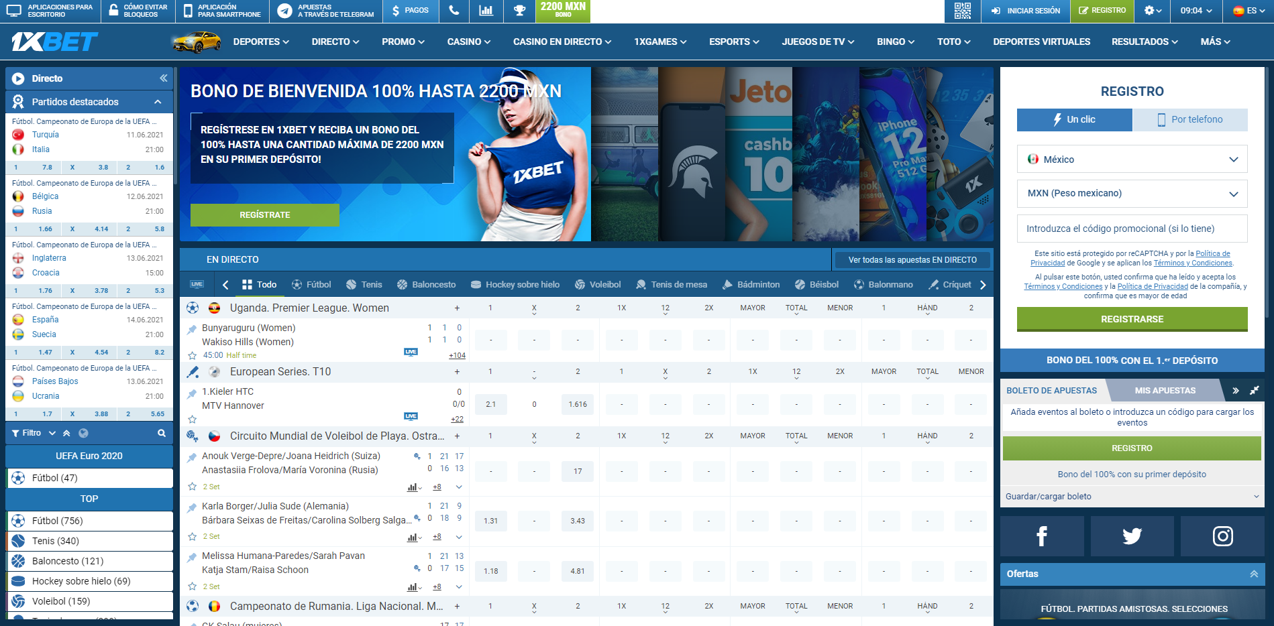Image resolution: width=1274 pixels, height=626 pixels.
Task: Click double up-arrow icon in Filtro bar
Action: (66, 433)
